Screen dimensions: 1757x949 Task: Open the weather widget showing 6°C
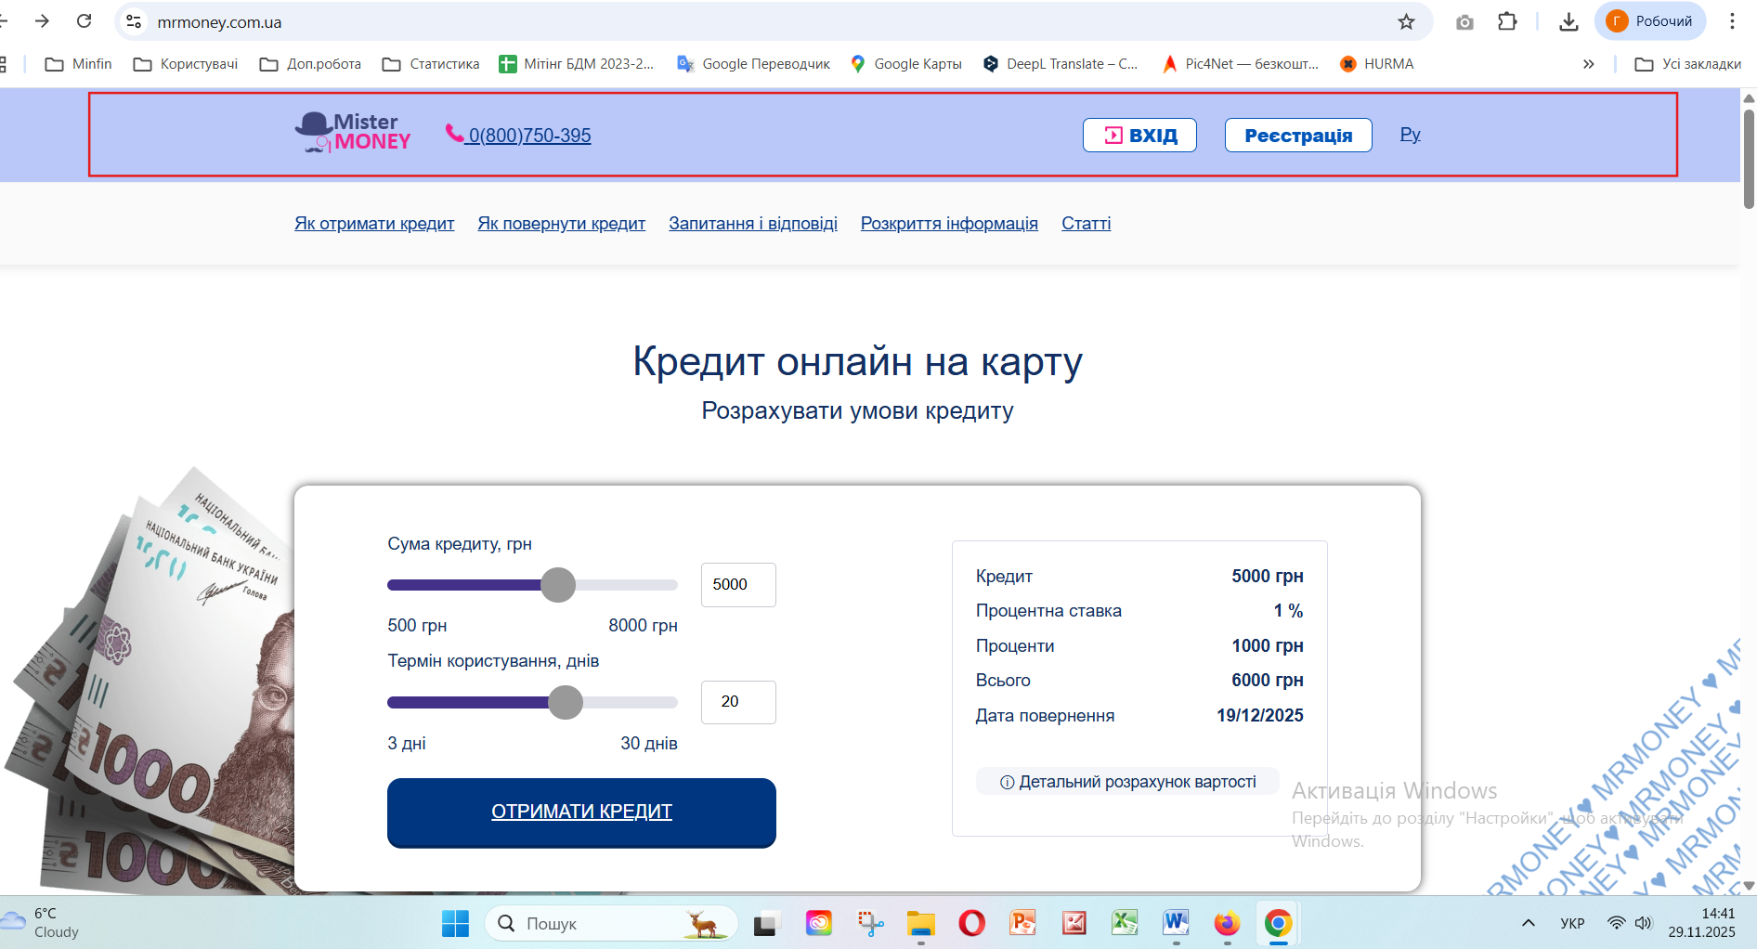[x=42, y=922]
